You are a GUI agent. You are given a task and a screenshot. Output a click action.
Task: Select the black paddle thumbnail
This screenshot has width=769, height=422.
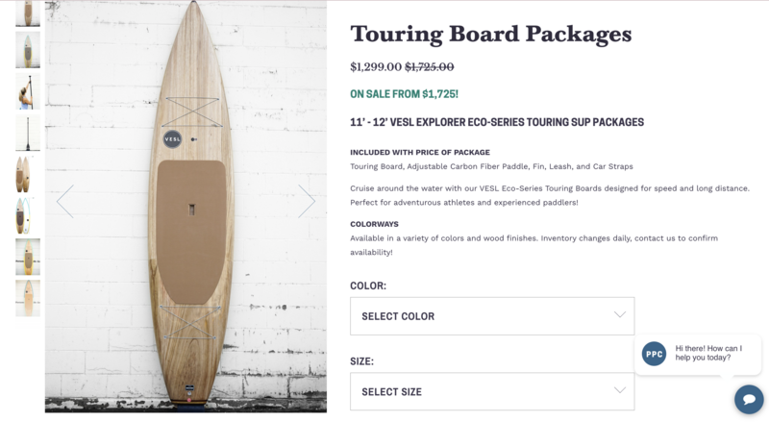pos(28,134)
